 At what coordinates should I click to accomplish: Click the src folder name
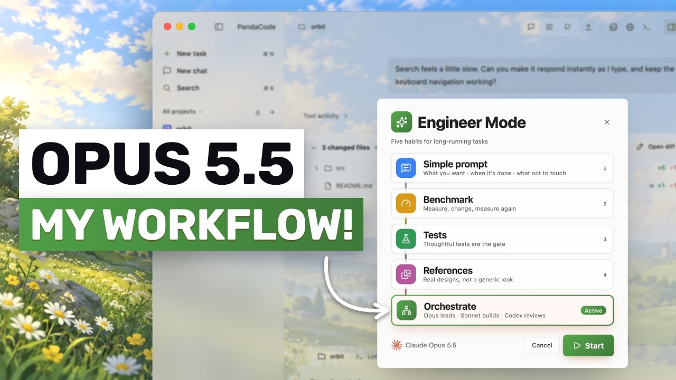(x=341, y=168)
